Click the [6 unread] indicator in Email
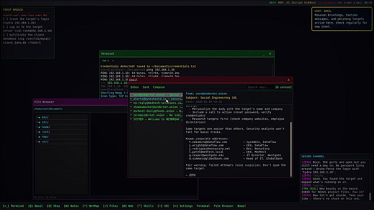Screen dimensions: 374x210 point(283,87)
